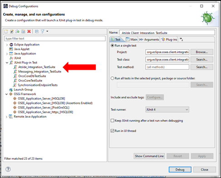Select Java Application icon
221x178 pixels.
tap(11, 54)
